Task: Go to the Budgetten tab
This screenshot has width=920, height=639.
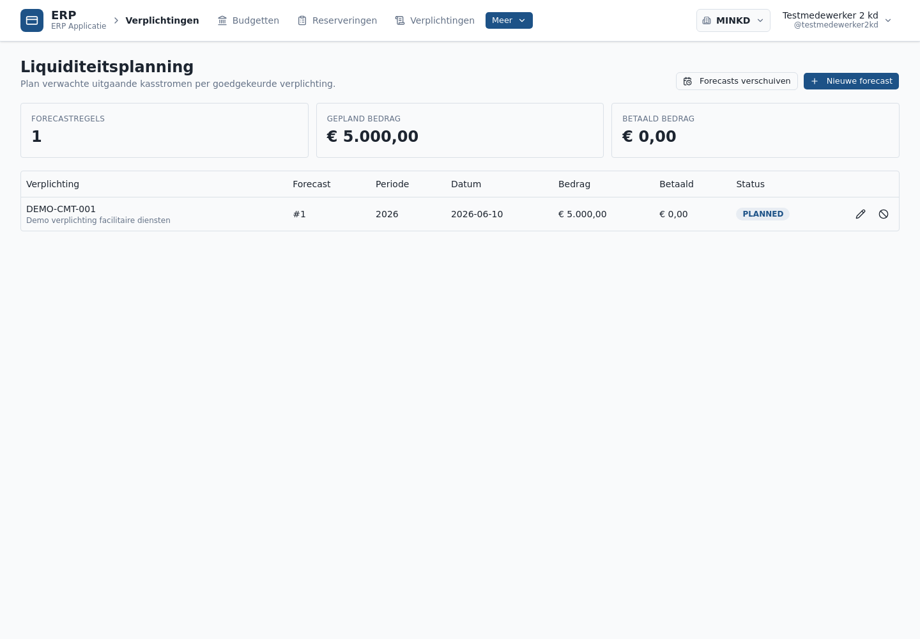Action: pyautogui.click(x=249, y=20)
